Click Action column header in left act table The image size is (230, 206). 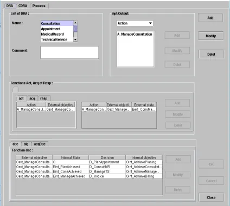(x=31, y=105)
